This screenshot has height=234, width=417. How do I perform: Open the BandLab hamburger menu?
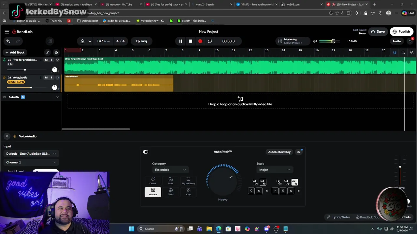coord(7,32)
